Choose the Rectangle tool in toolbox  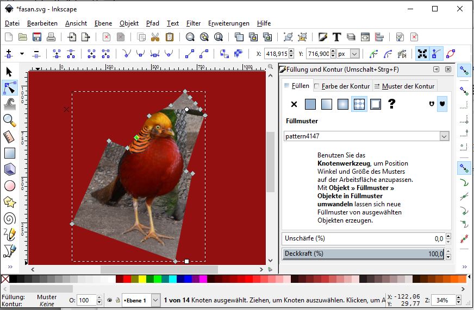(9, 154)
